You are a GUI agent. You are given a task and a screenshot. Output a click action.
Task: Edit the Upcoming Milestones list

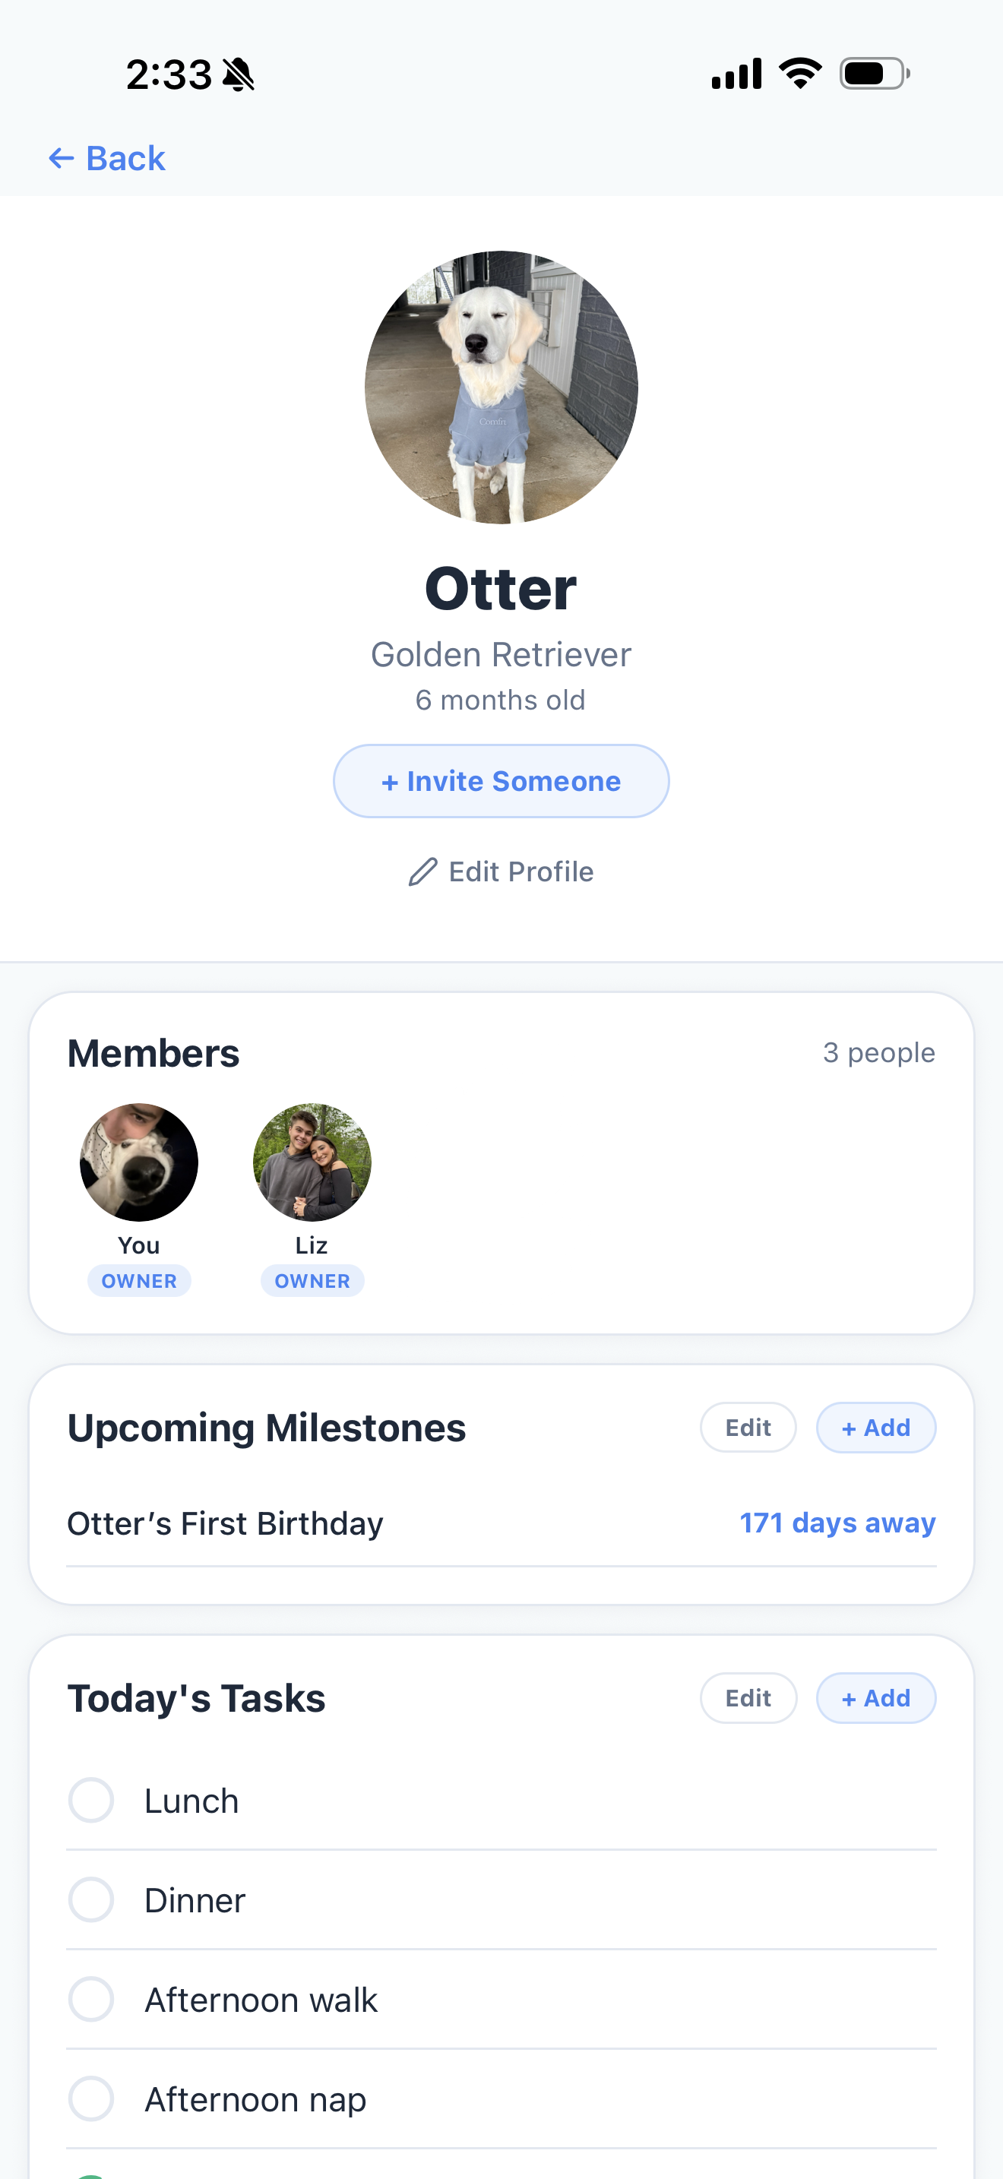[x=748, y=1428]
